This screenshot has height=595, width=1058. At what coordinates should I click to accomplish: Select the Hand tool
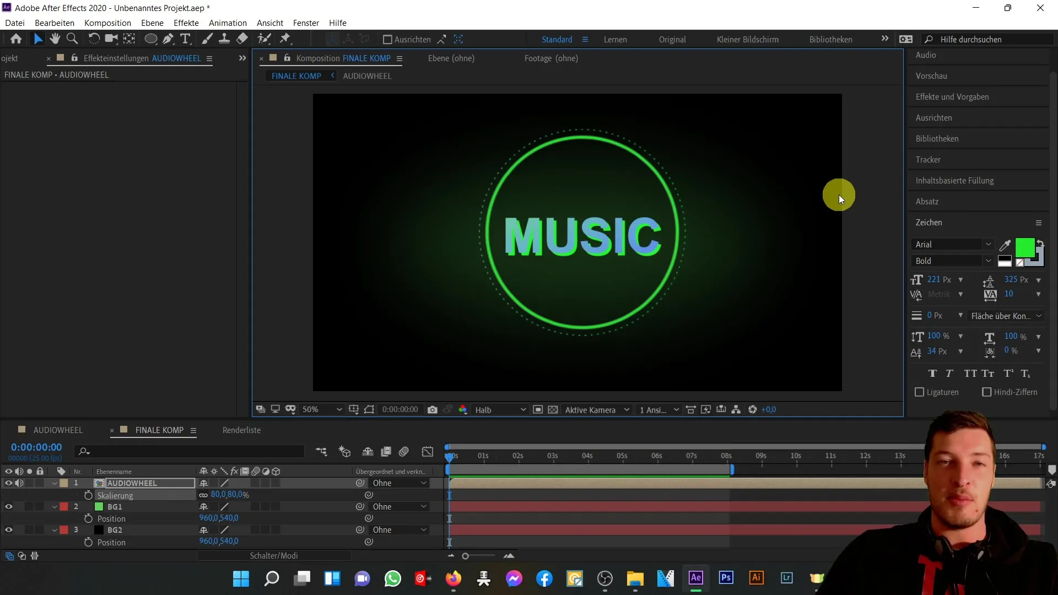tap(55, 39)
